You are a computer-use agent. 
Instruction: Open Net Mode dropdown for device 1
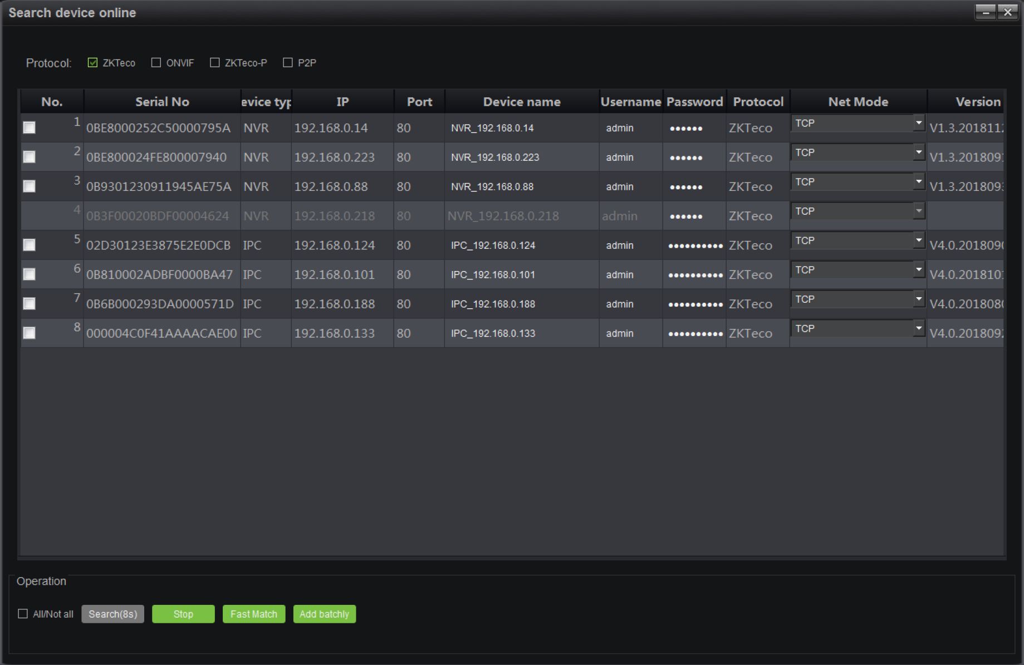click(918, 123)
